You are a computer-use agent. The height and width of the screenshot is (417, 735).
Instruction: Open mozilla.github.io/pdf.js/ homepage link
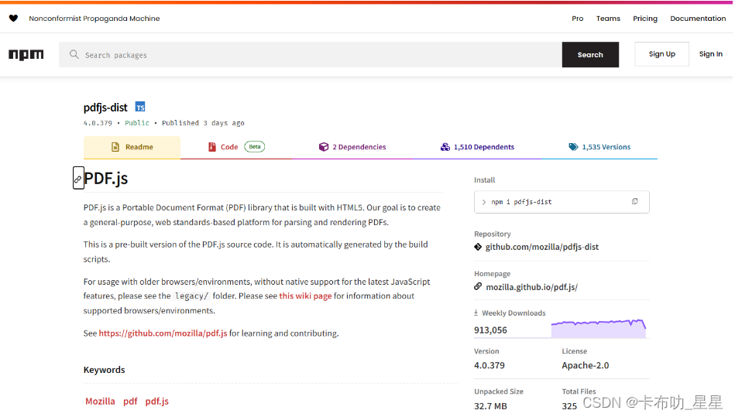531,287
